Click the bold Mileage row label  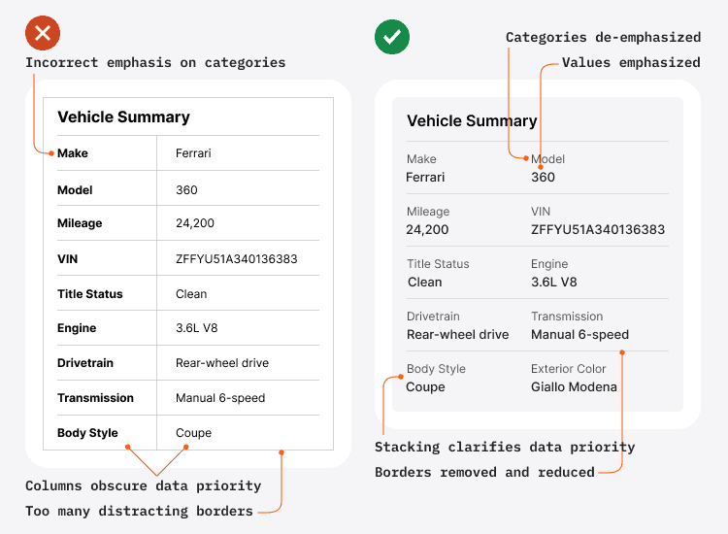(x=80, y=223)
